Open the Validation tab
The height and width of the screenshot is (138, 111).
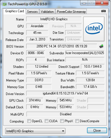click(47, 12)
